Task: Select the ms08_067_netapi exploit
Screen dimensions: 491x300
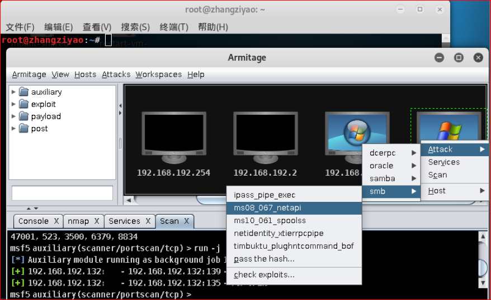Action: click(294, 207)
